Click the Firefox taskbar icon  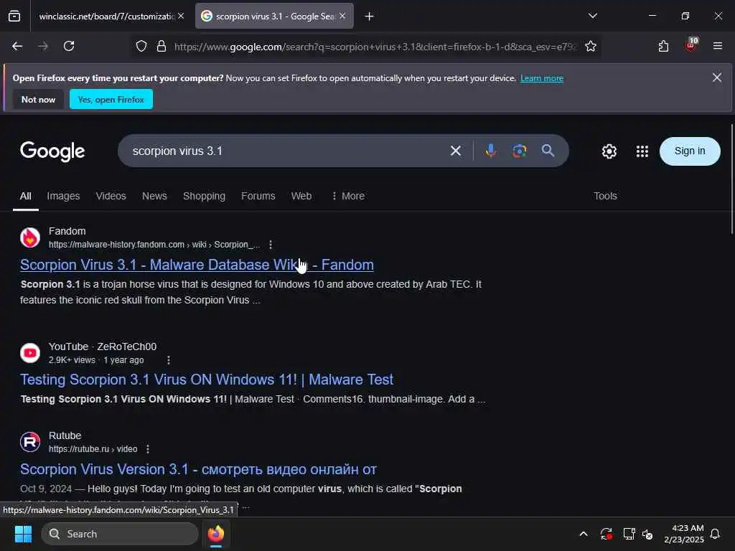click(x=216, y=534)
